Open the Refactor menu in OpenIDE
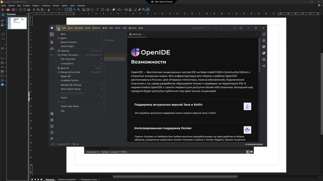This screenshot has width=323, height=181. coord(96,28)
